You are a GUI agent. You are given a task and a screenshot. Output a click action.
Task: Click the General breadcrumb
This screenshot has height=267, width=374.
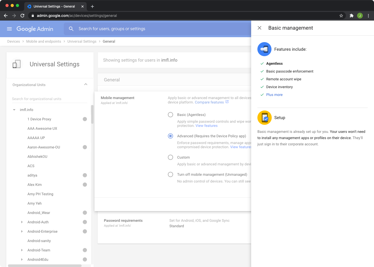[109, 41]
